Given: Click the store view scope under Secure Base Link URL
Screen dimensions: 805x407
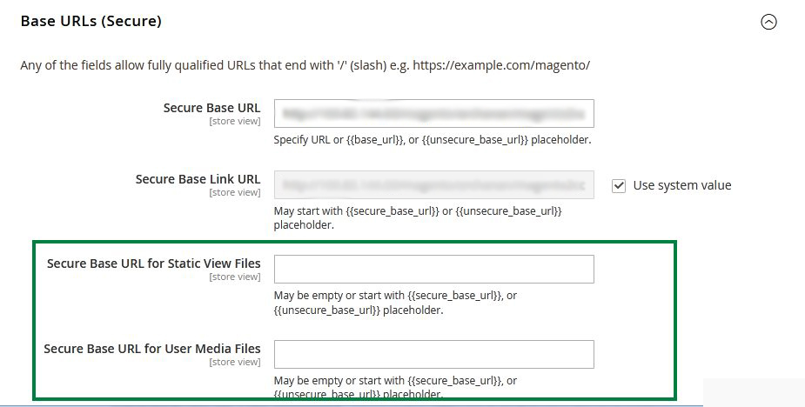Looking at the screenshot, I should pos(234,192).
